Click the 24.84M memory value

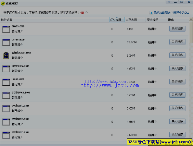132,135
